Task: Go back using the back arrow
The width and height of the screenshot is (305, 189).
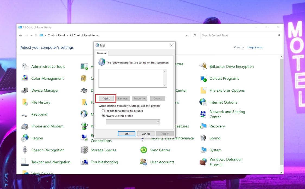Action: pos(20,35)
